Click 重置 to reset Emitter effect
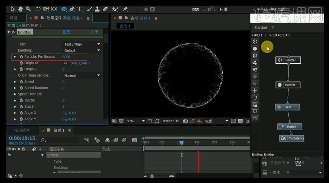 [66, 32]
